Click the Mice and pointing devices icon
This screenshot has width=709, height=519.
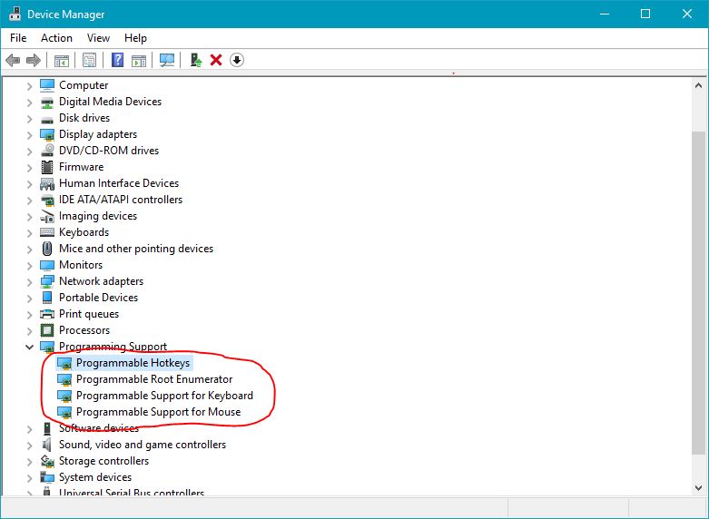47,249
